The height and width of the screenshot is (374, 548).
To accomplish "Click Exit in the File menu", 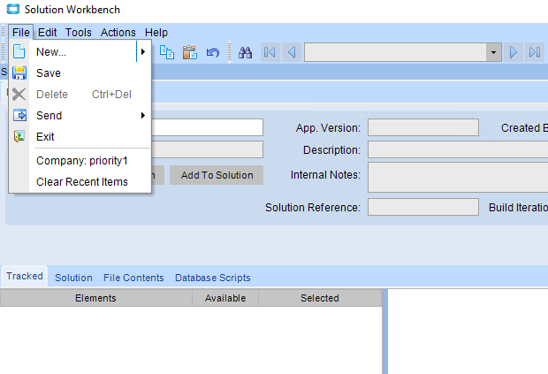I will 80,137.
